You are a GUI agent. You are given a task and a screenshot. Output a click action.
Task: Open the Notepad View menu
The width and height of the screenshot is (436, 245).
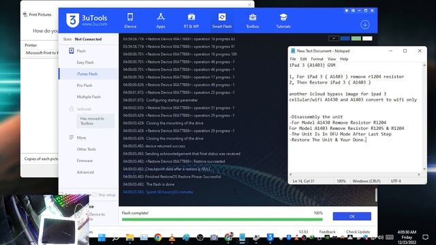[x=332, y=59]
